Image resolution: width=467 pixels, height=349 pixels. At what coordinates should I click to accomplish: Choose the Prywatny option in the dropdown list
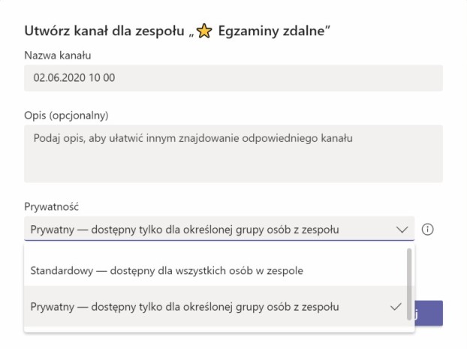point(215,306)
